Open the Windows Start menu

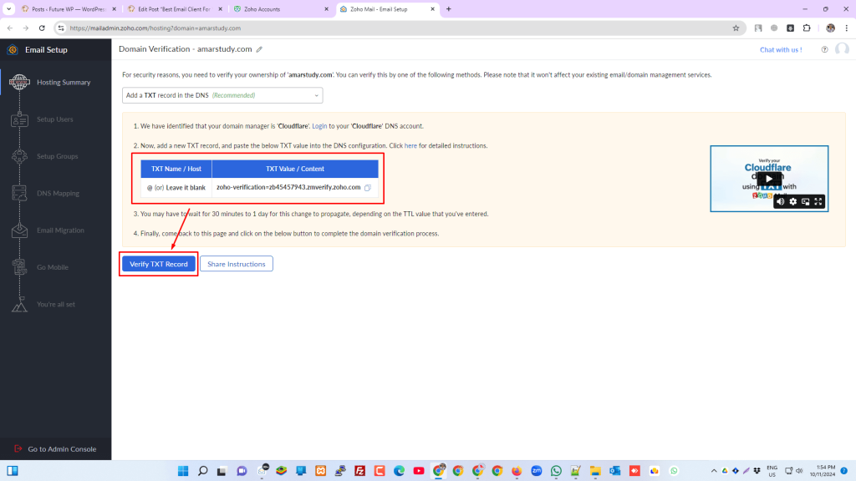click(x=183, y=471)
